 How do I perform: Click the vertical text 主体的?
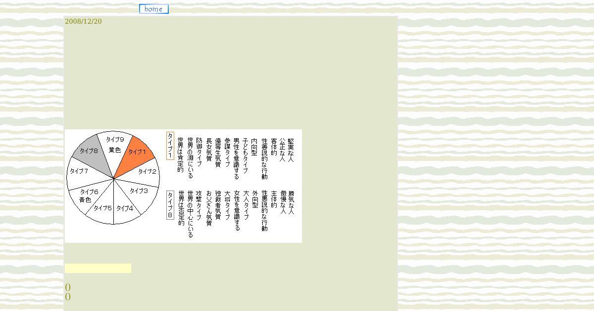pos(274,199)
